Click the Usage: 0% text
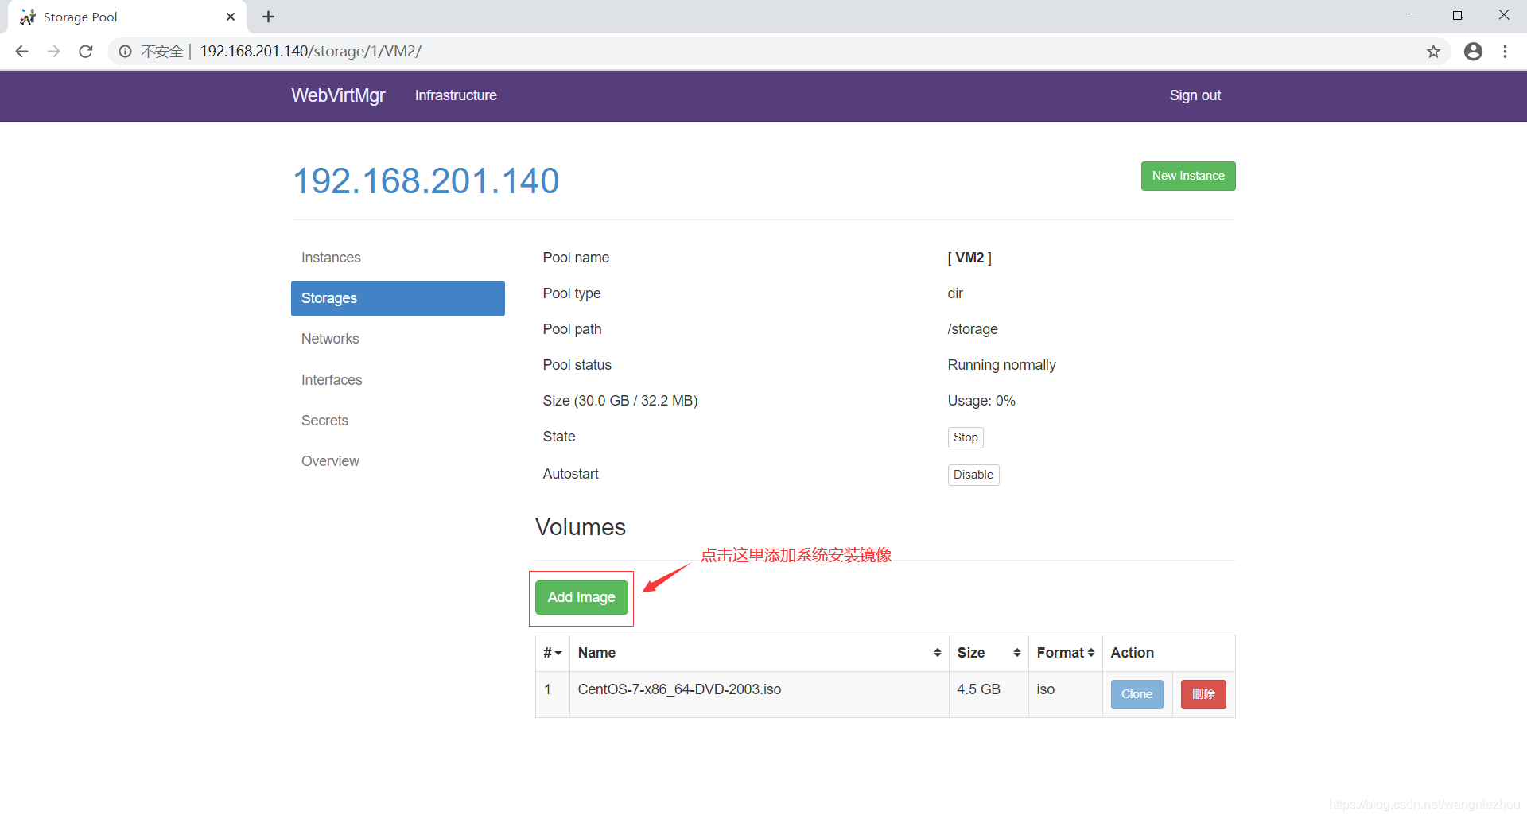 (x=981, y=401)
